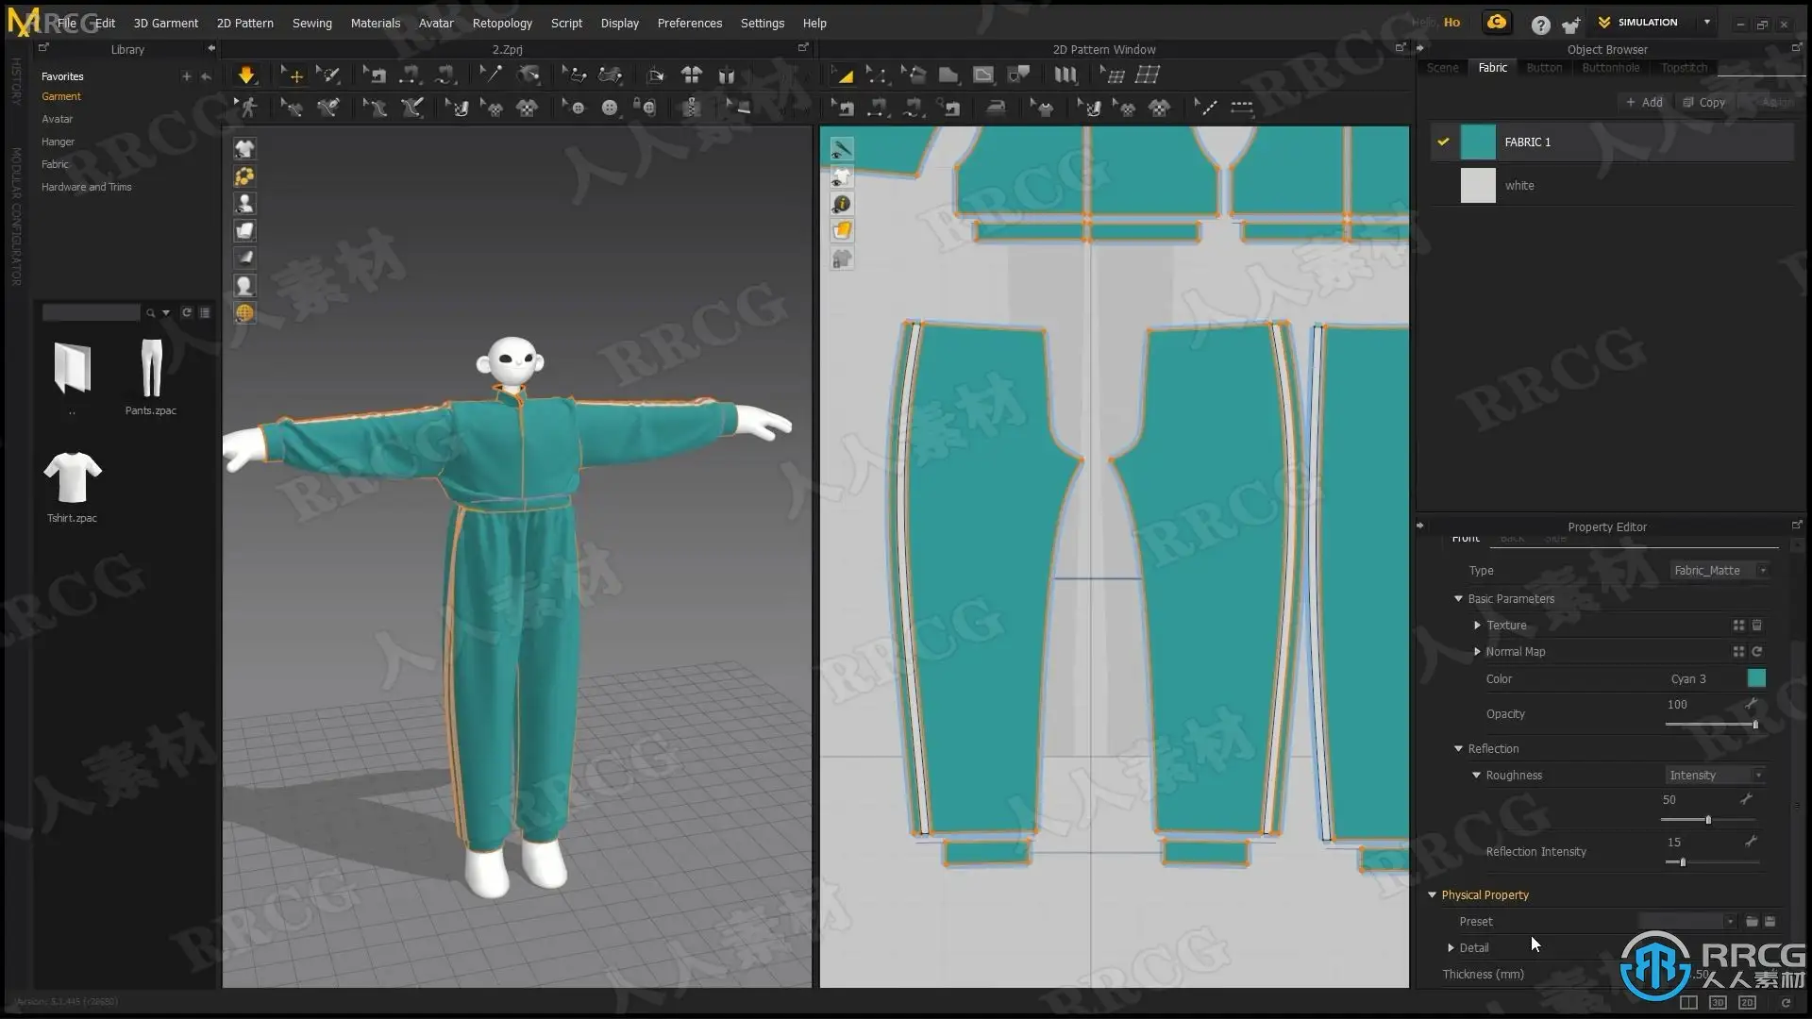Switch to the Button tab in Object Browser
1812x1019 pixels.
pos(1544,68)
